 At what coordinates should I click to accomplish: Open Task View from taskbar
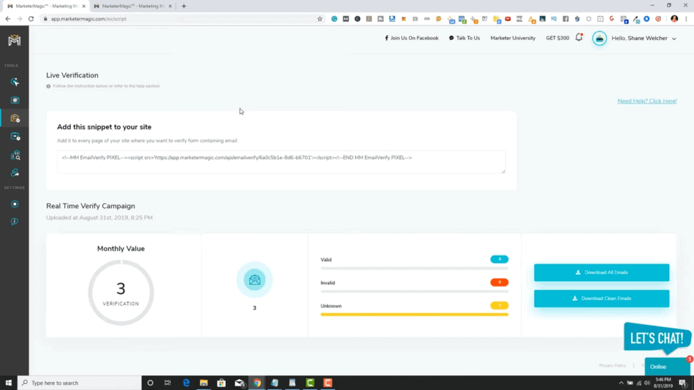coord(167,383)
